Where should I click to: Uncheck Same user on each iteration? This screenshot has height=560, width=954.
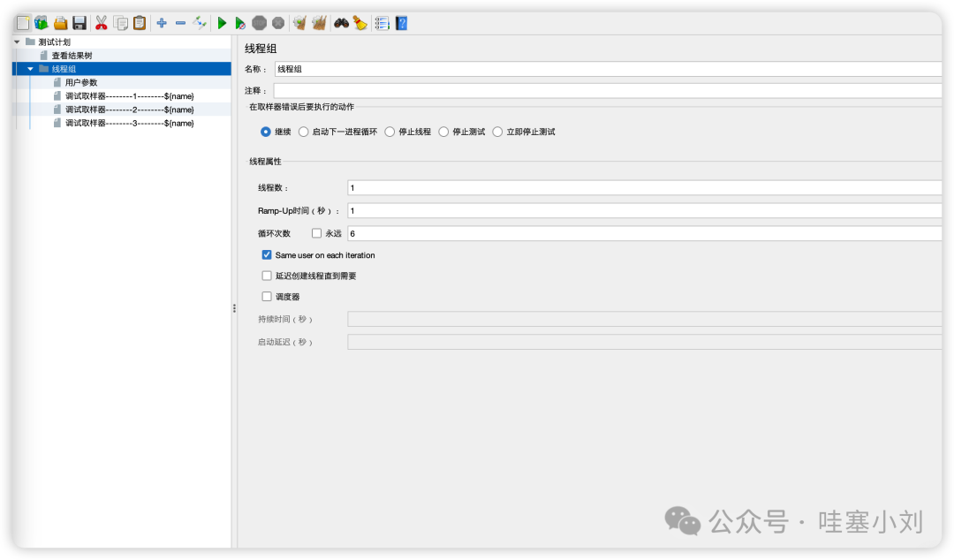pyautogui.click(x=267, y=255)
